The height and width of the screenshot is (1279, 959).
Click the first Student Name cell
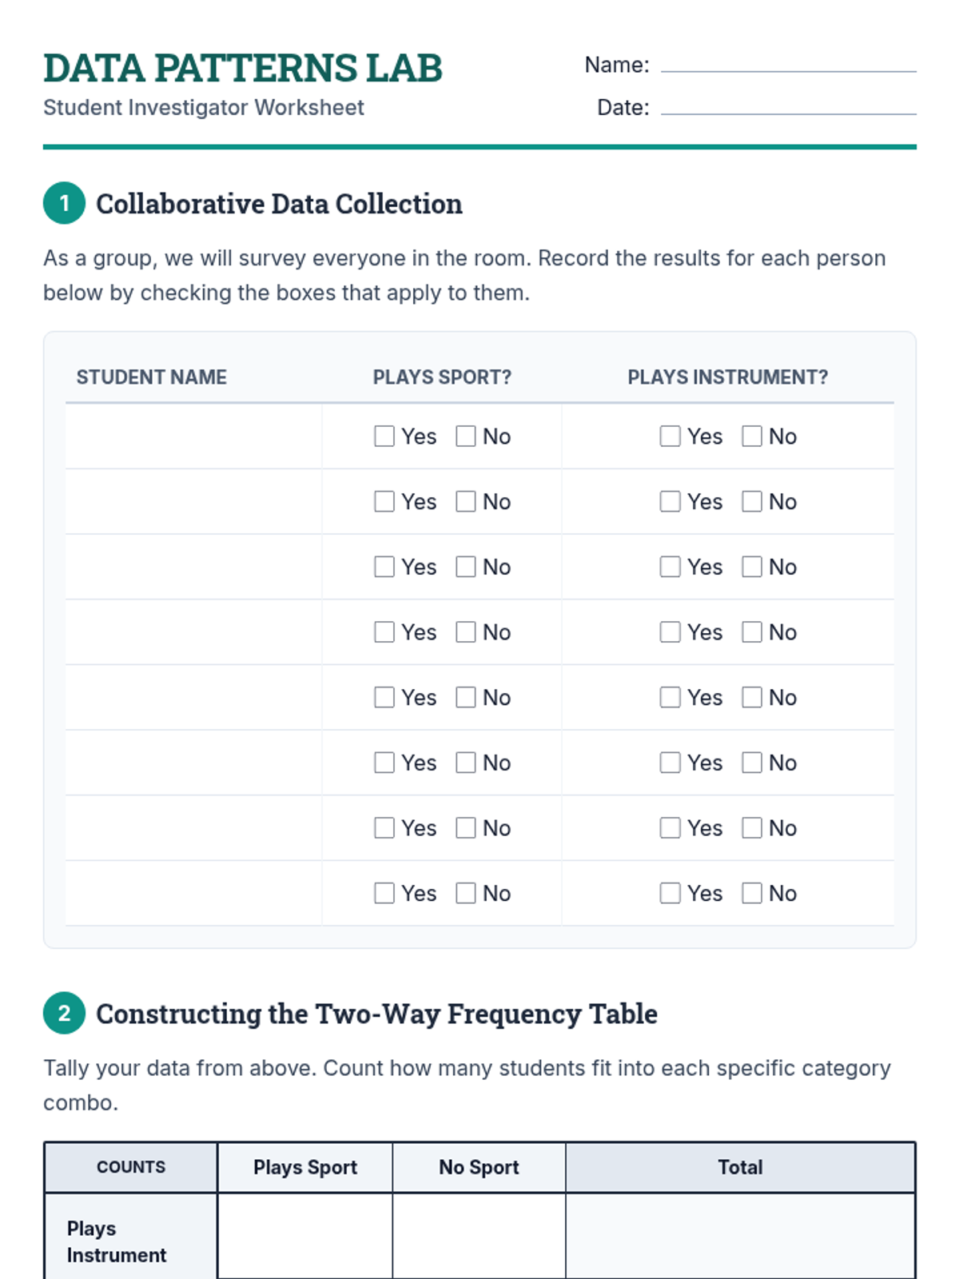tap(193, 436)
